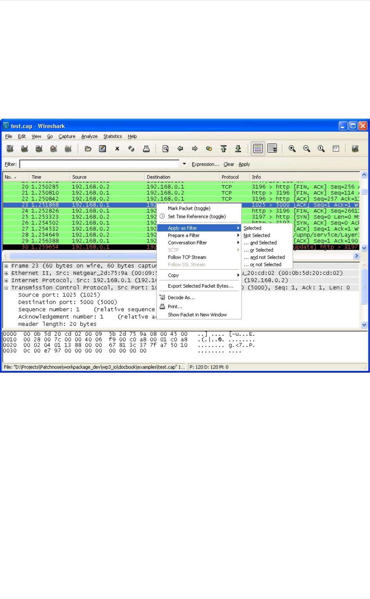
Task: Expand the Internet Protocol tree node
Action: [6, 280]
